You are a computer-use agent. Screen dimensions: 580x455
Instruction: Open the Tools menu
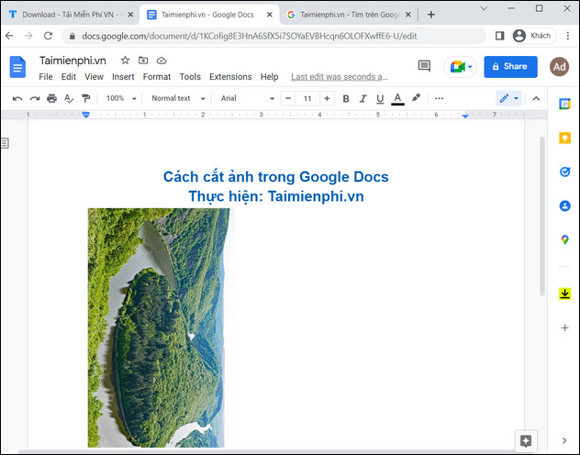(190, 77)
